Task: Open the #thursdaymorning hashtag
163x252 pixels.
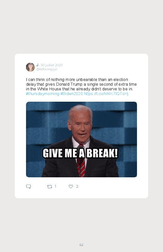Action: [43, 94]
